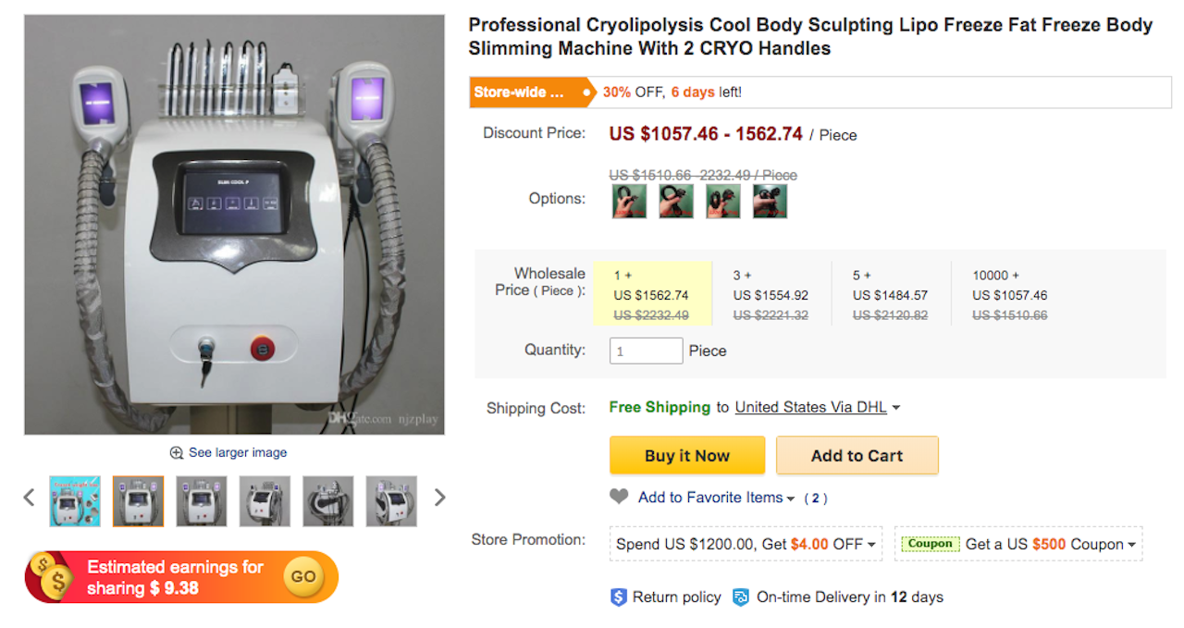The image size is (1184, 628).
Task: Click the Add to Cart button
Action: [x=857, y=455]
